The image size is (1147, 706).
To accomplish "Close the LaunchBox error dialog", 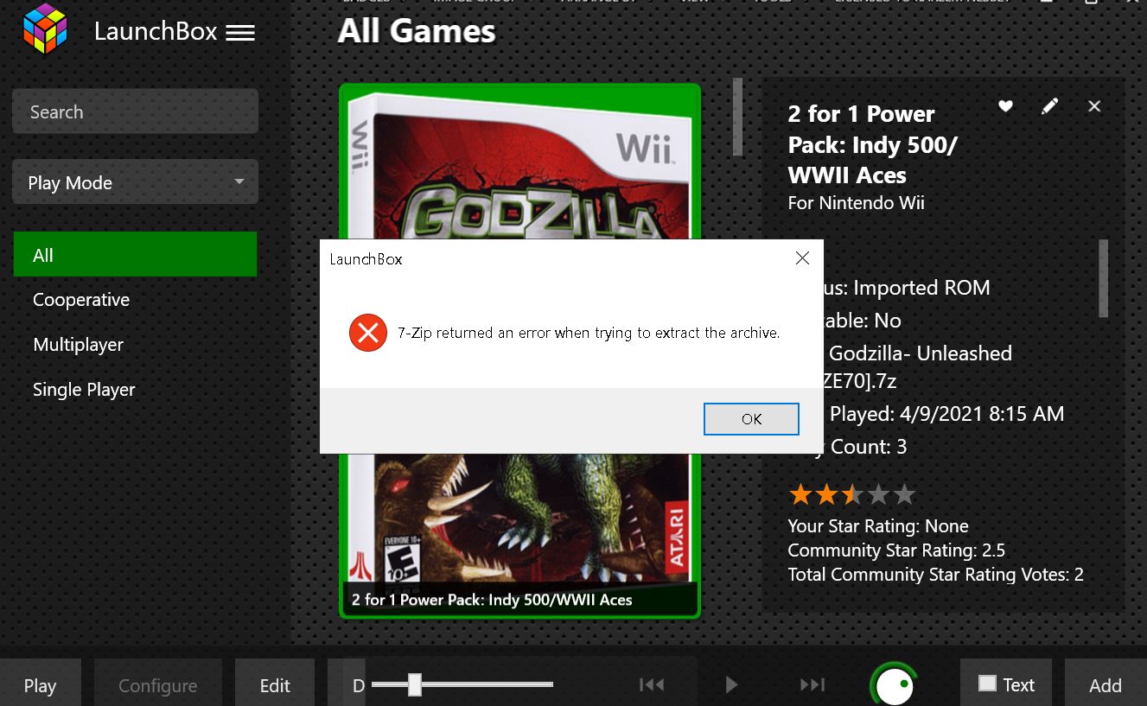I will (x=802, y=258).
